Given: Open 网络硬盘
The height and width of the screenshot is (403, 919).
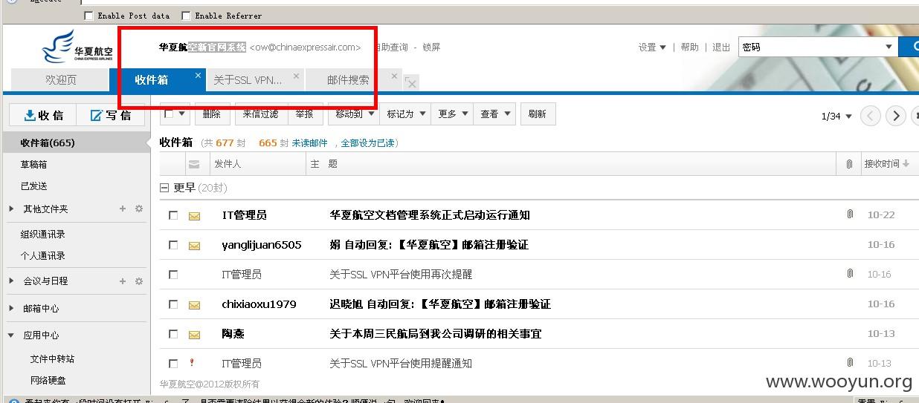Looking at the screenshot, I should coord(48,381).
